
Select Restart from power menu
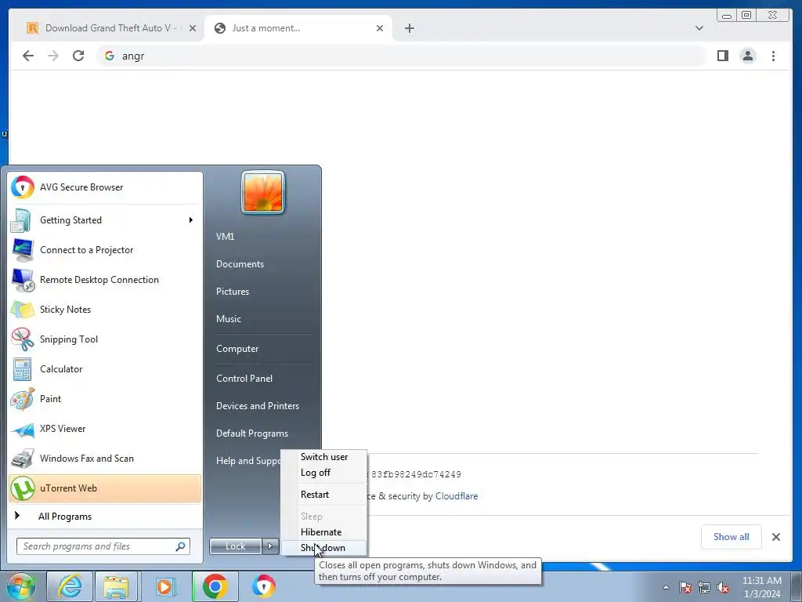click(x=324, y=495)
